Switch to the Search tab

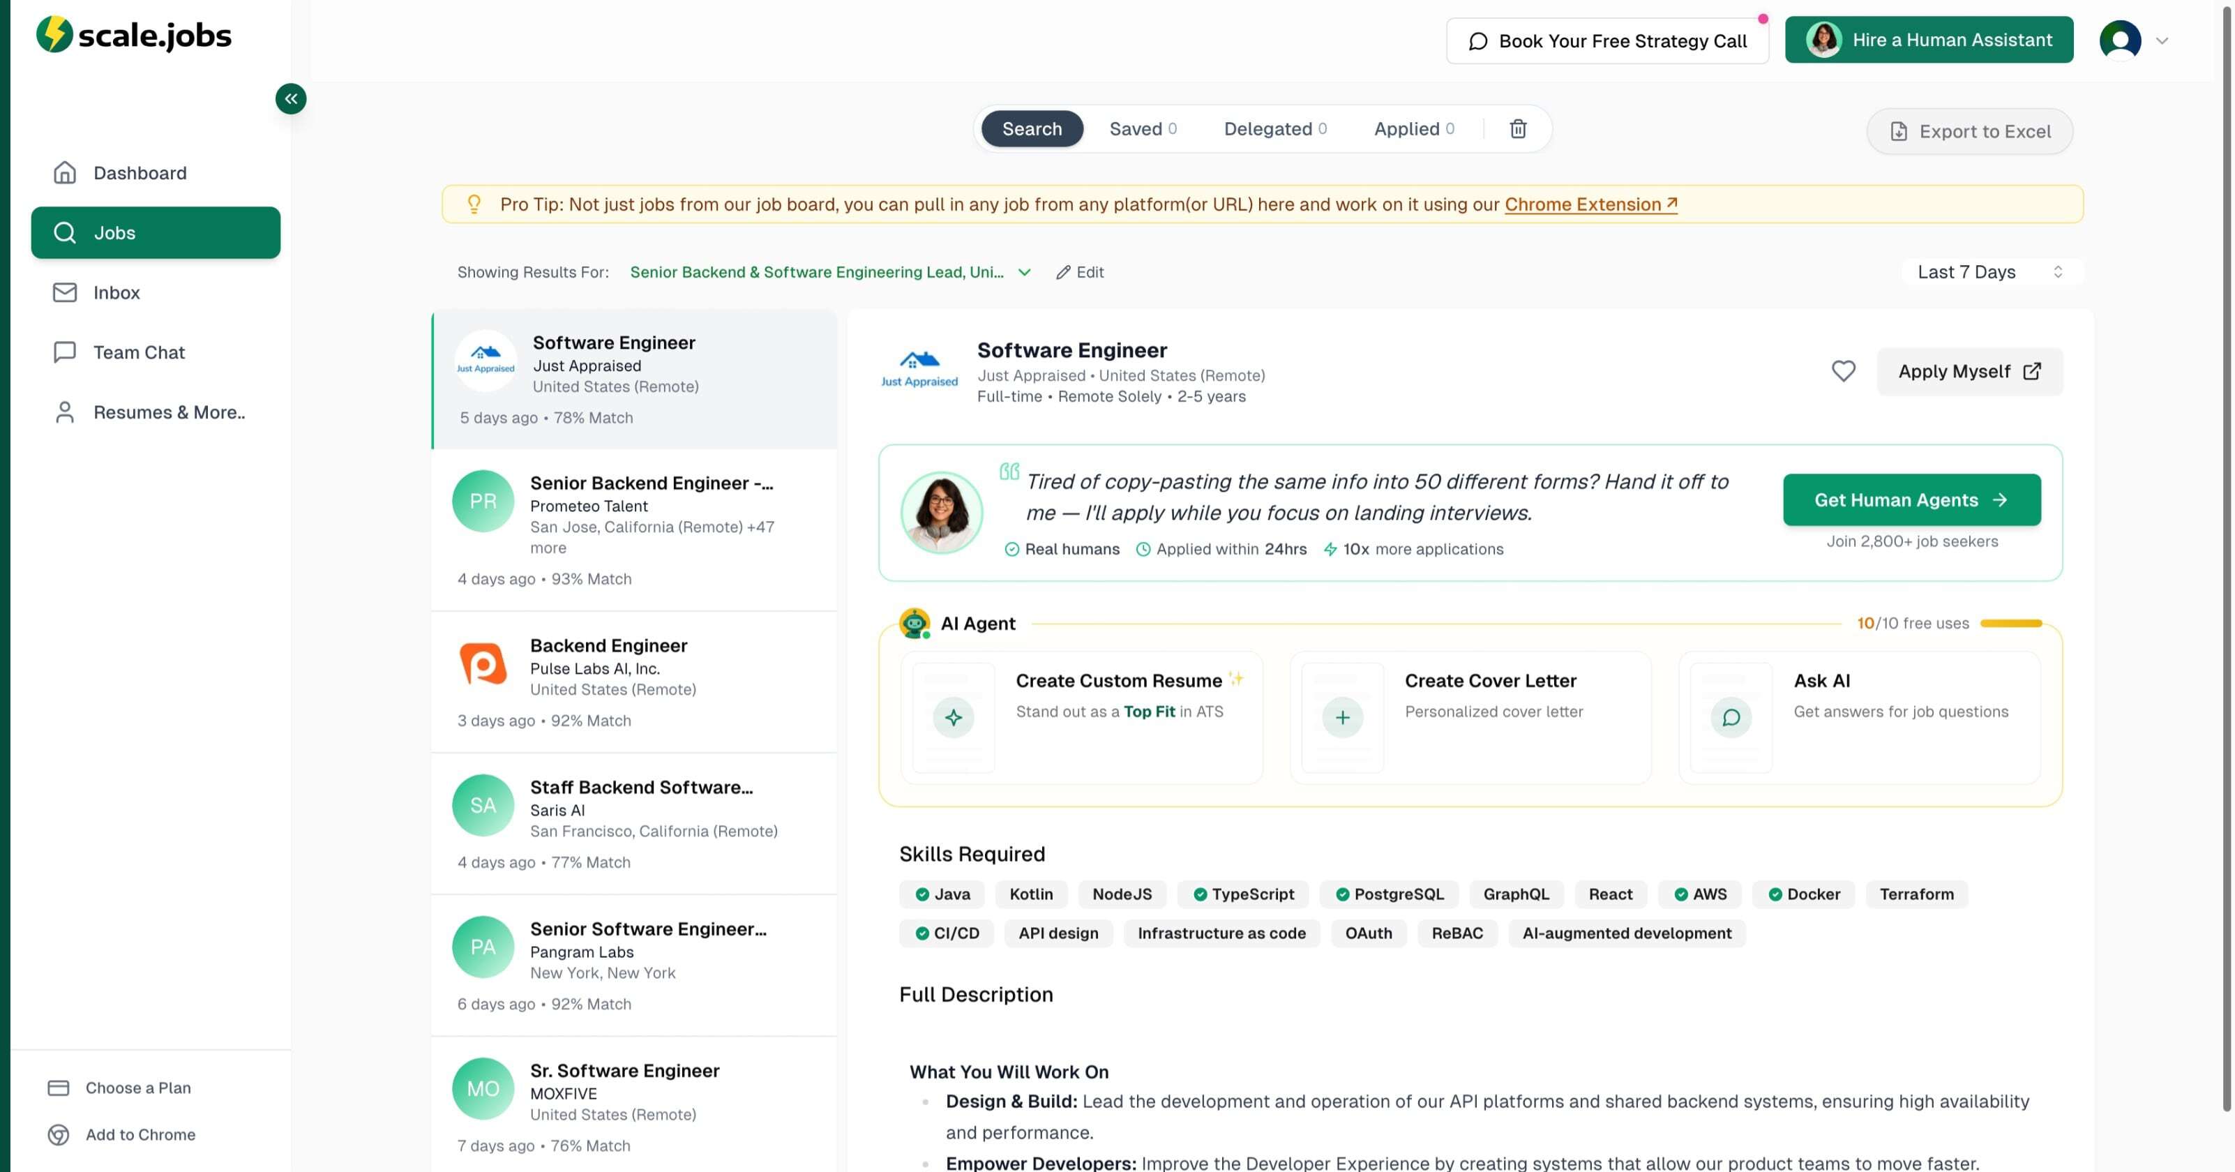pyautogui.click(x=1032, y=129)
